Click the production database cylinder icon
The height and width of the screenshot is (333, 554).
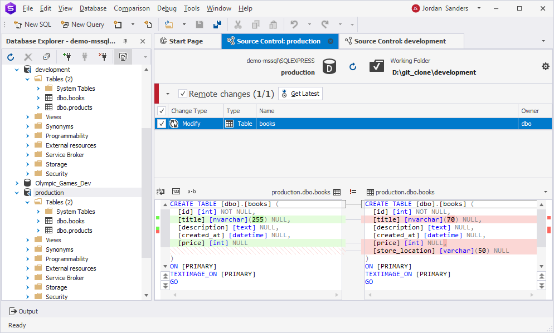[x=329, y=66]
